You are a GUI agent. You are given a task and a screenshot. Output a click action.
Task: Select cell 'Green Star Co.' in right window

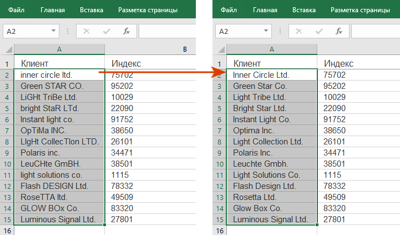[x=272, y=86]
